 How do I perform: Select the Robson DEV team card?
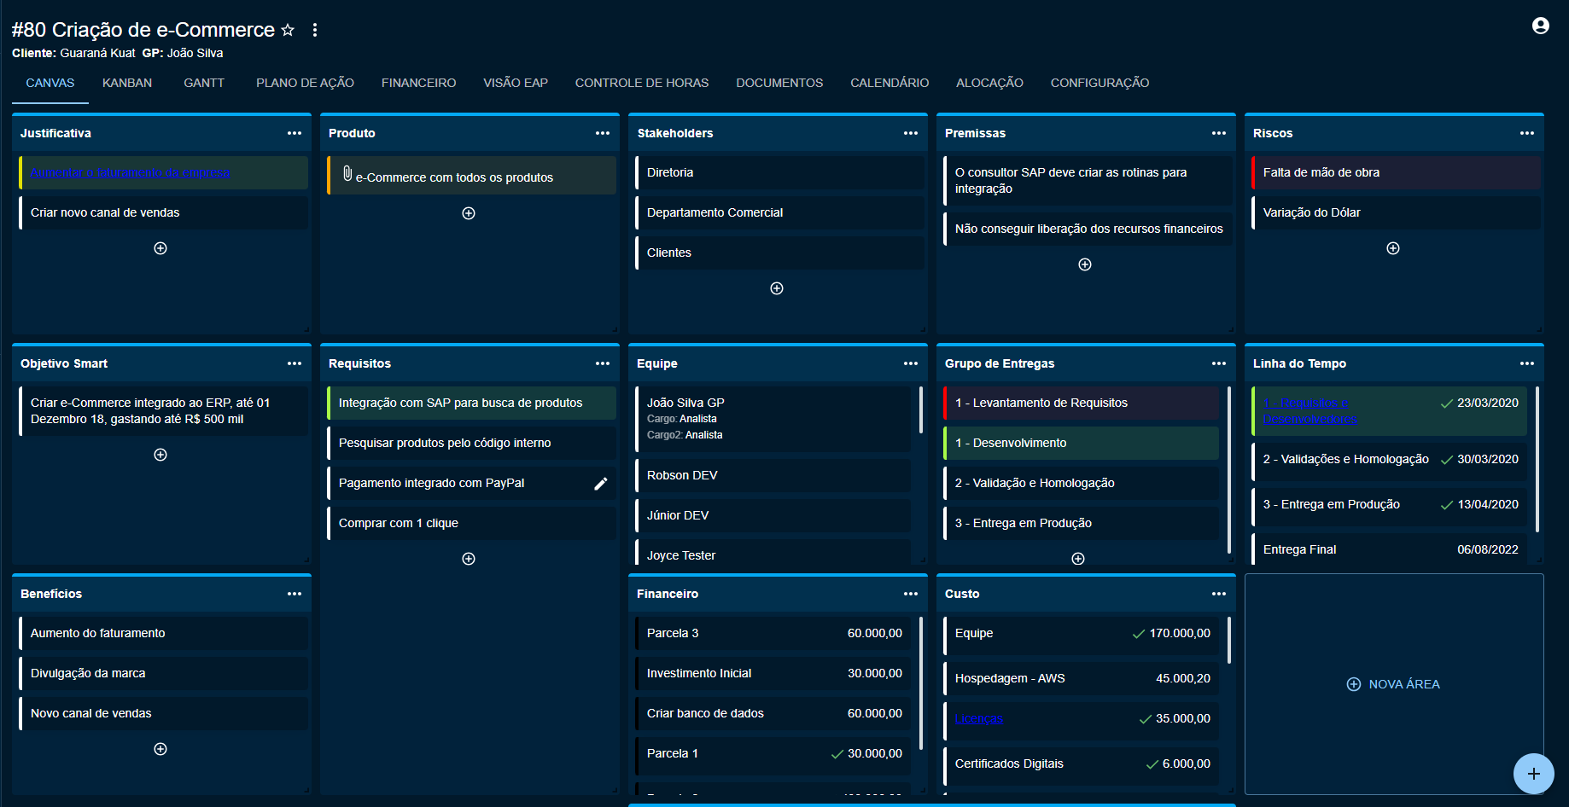(x=773, y=475)
